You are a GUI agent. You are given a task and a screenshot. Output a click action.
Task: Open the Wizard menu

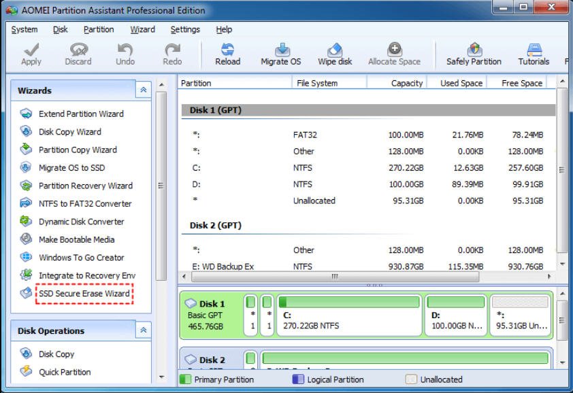point(142,30)
